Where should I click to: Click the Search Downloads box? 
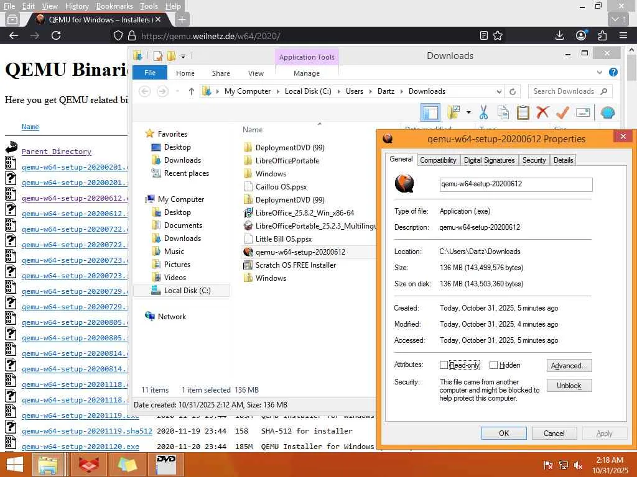click(x=570, y=91)
